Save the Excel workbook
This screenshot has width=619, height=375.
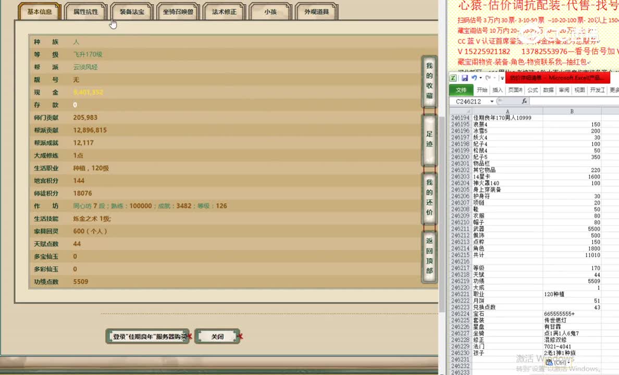pyautogui.click(x=465, y=78)
